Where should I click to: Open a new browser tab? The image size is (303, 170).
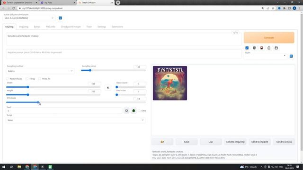[x=118, y=3]
